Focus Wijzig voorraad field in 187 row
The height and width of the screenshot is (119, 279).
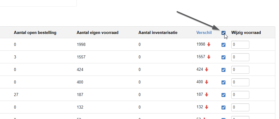pos(240,95)
